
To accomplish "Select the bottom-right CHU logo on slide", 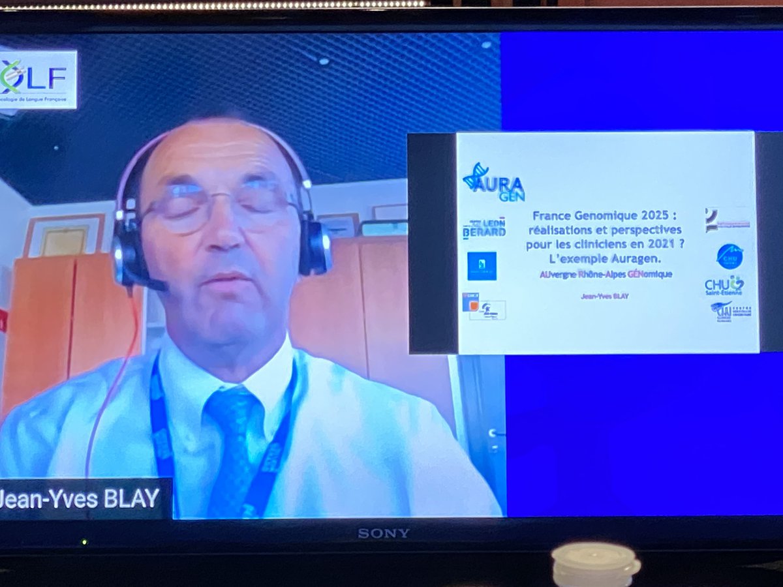I will (731, 310).
